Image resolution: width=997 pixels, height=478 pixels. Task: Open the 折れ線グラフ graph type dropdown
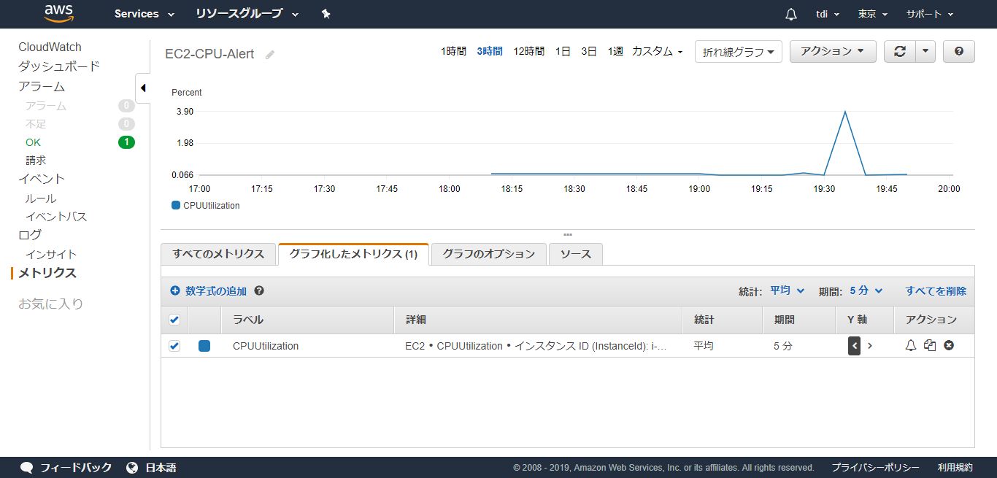[738, 52]
